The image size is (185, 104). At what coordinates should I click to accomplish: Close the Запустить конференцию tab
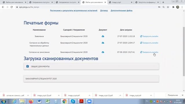click(158, 2)
